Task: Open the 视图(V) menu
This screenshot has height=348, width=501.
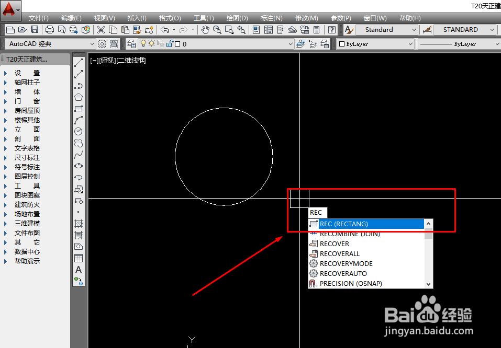Action: coord(105,18)
